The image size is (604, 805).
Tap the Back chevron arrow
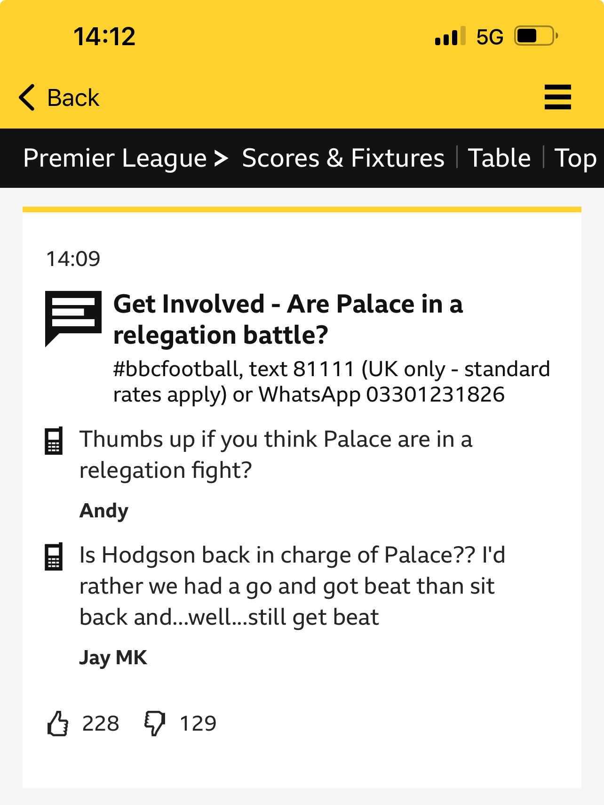coord(27,97)
